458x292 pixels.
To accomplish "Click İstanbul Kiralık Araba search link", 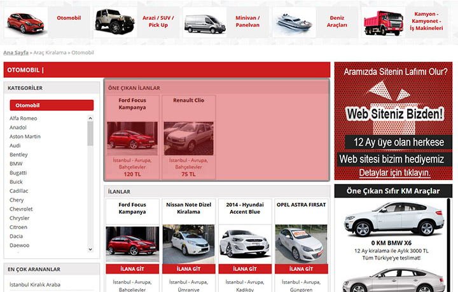I will coord(35,284).
